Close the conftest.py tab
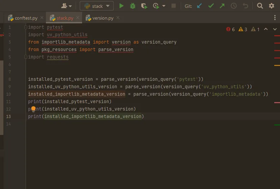The height and width of the screenshot is (189, 280). coord(42,18)
